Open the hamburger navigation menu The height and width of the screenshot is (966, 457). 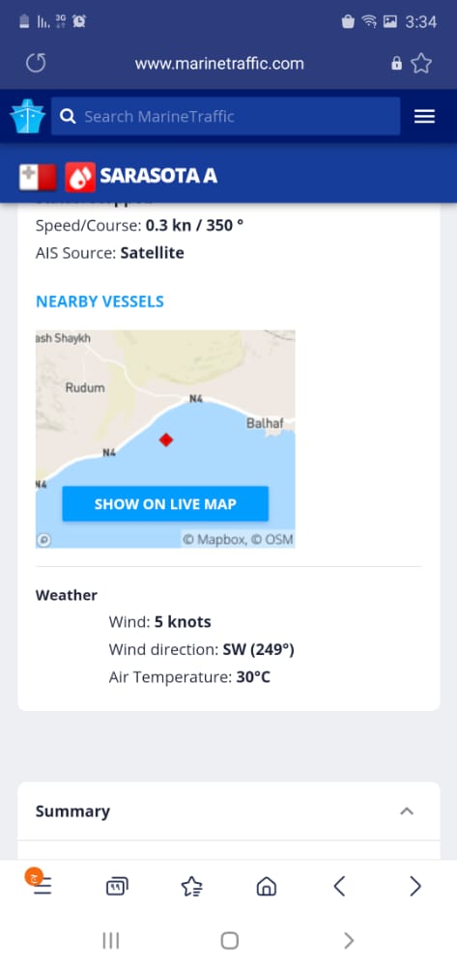[424, 117]
